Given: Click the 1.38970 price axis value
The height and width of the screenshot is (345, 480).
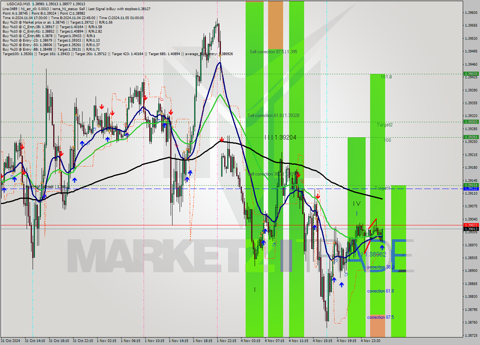Looking at the screenshot, I should [471, 245].
